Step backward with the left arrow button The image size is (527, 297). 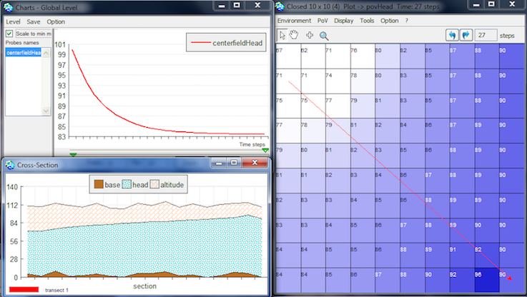point(452,35)
